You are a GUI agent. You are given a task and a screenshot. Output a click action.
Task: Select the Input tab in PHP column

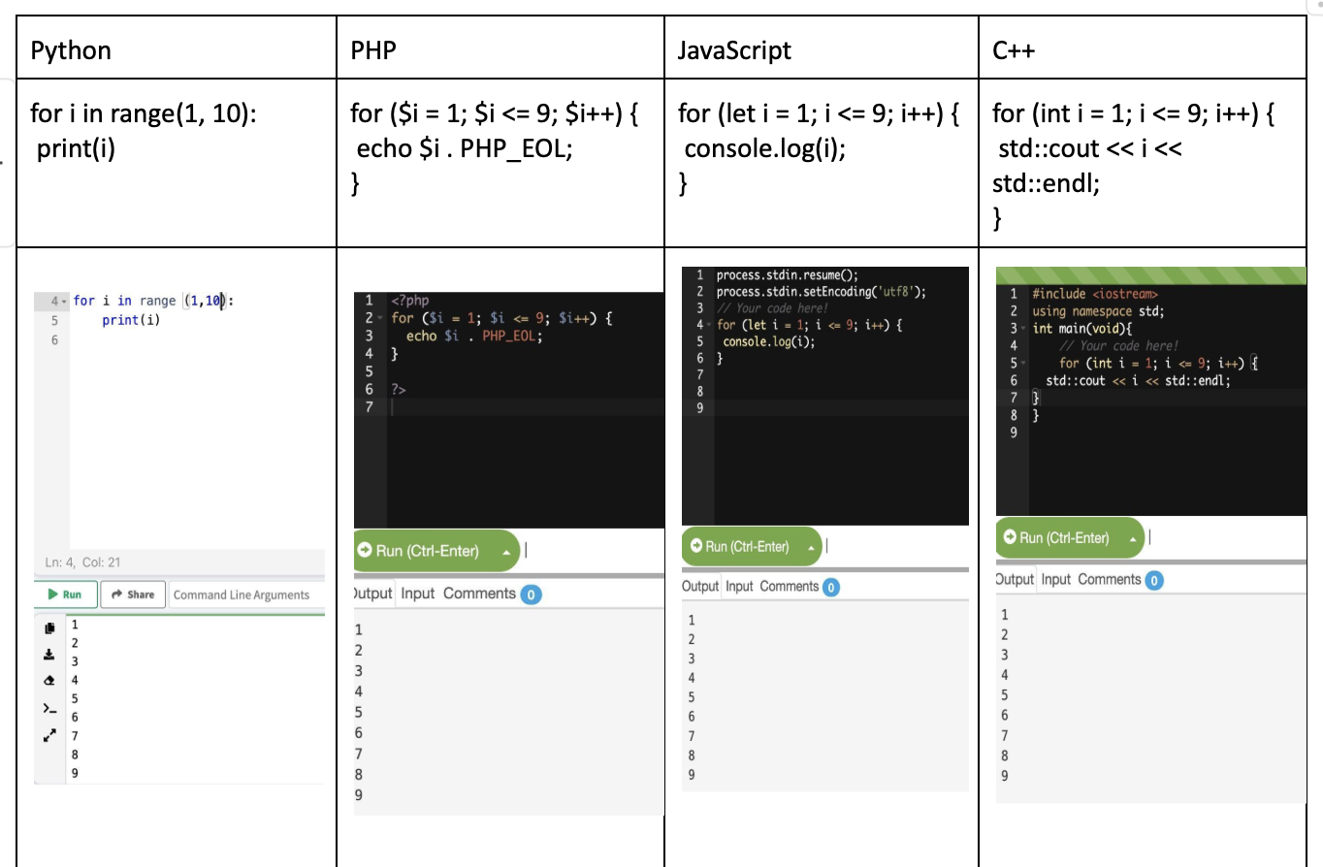click(x=418, y=594)
